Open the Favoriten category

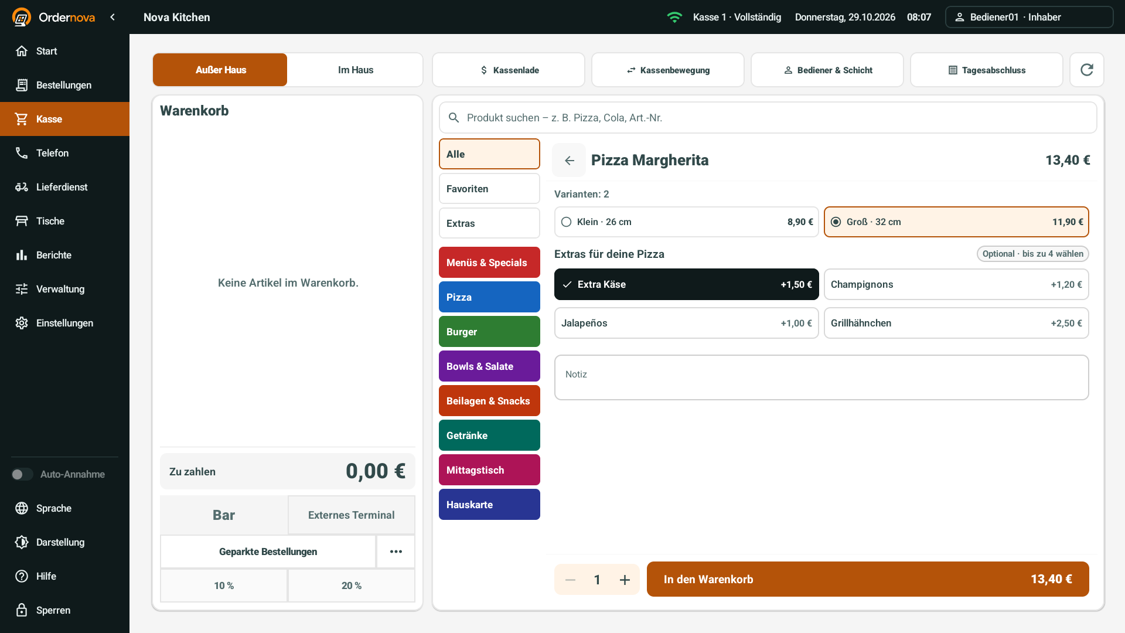coord(489,189)
